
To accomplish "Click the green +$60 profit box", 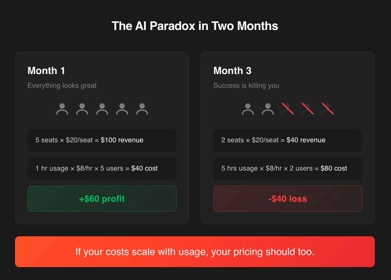I will 102,199.
